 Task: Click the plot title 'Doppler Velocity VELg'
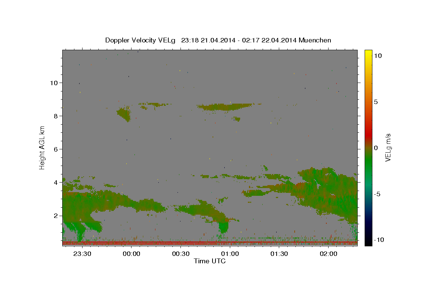click(141, 40)
